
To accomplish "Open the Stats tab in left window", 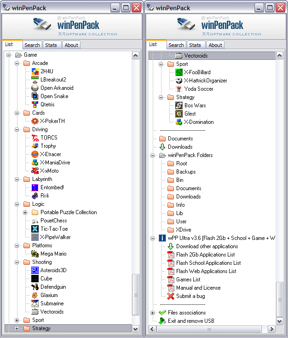I will point(51,45).
